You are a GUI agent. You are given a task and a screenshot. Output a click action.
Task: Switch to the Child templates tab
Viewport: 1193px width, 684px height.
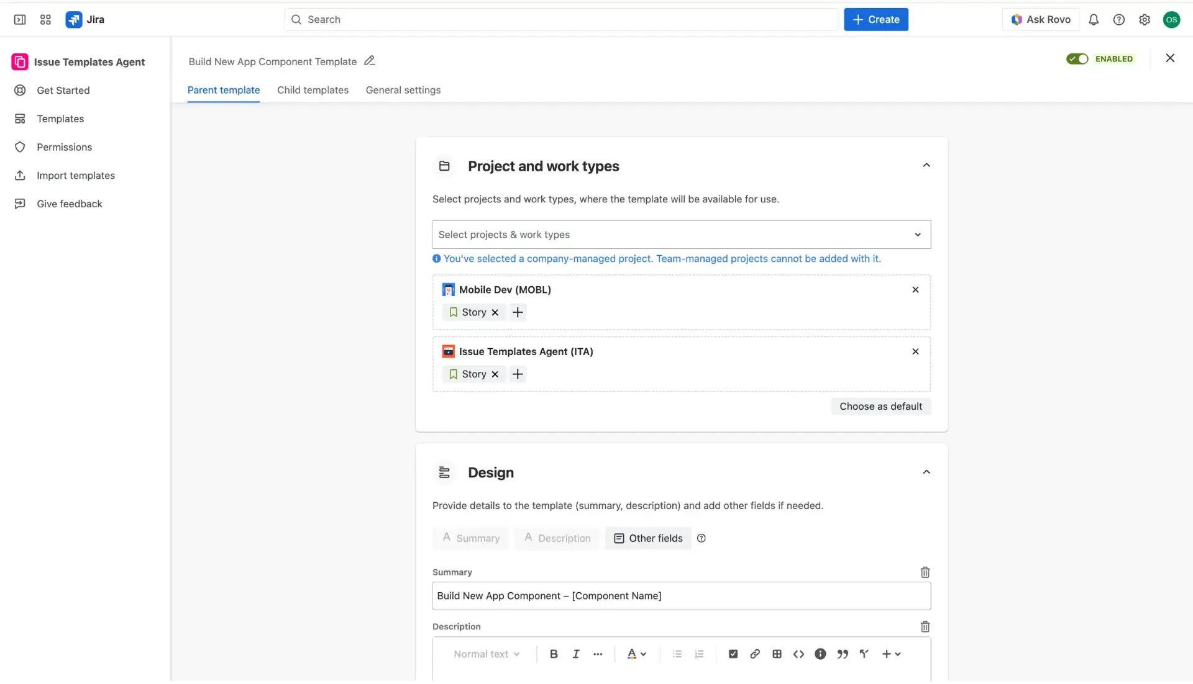(x=313, y=90)
